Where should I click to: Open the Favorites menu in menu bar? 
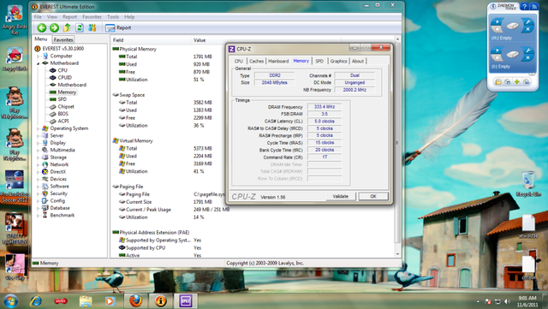coord(92,17)
